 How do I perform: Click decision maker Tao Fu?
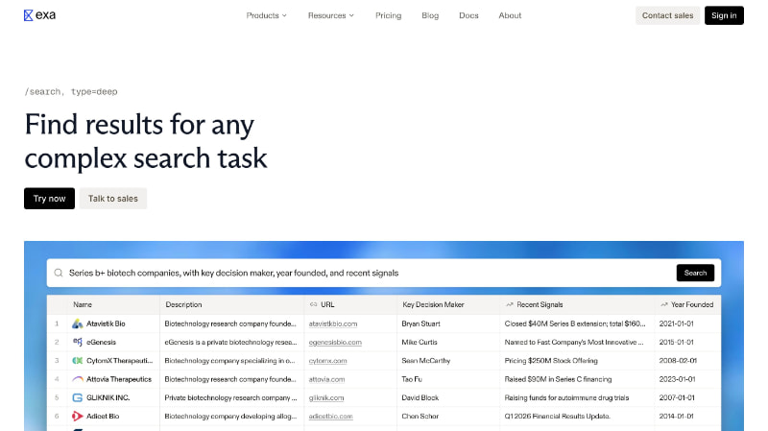tap(412, 379)
